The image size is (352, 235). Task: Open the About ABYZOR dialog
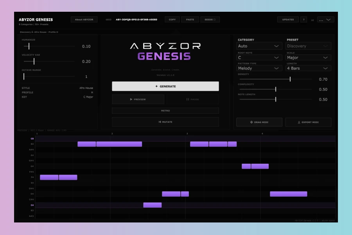point(84,20)
